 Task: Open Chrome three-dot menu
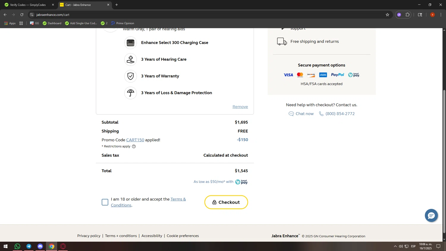441,15
